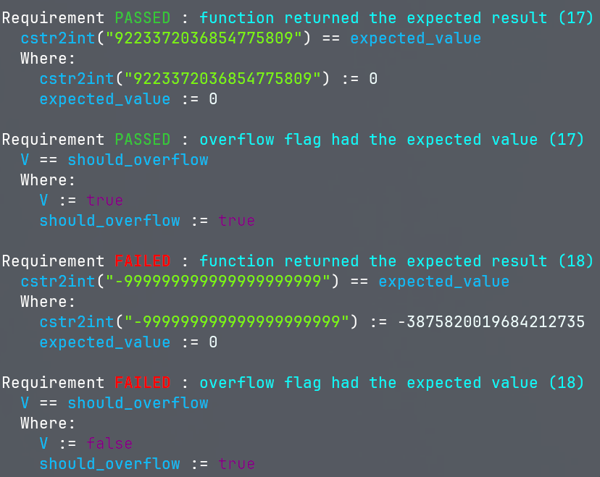
Task: Click the 0 after cstr2int("9223372036854775809") :=
Action: pyautogui.click(x=373, y=78)
